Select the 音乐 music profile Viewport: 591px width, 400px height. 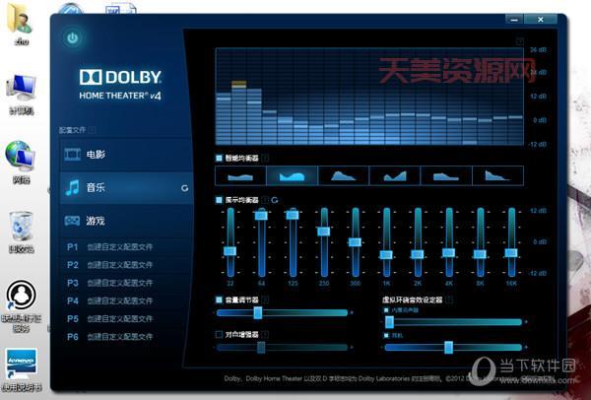point(126,187)
